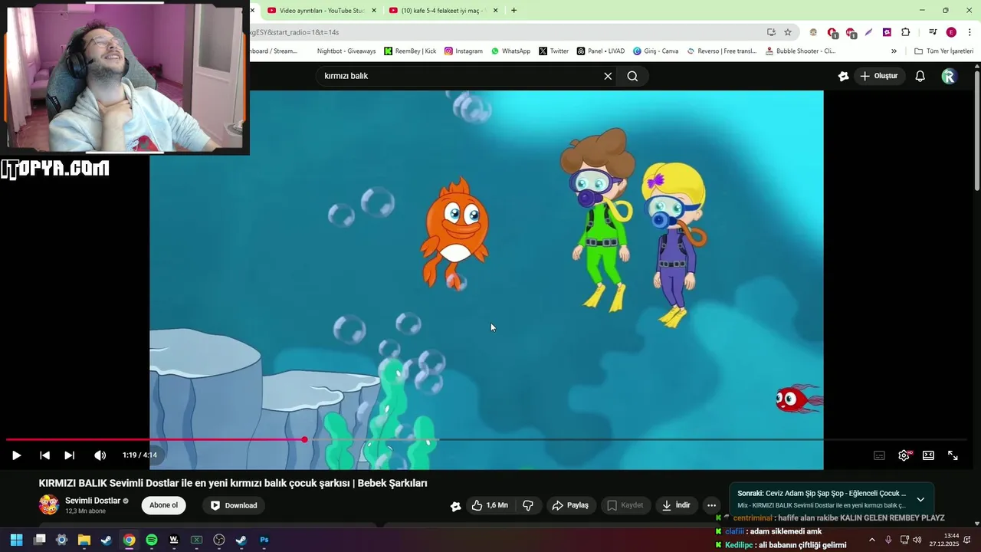The width and height of the screenshot is (981, 552).
Task: Open OBS Studio from the taskbar
Action: tap(219, 540)
